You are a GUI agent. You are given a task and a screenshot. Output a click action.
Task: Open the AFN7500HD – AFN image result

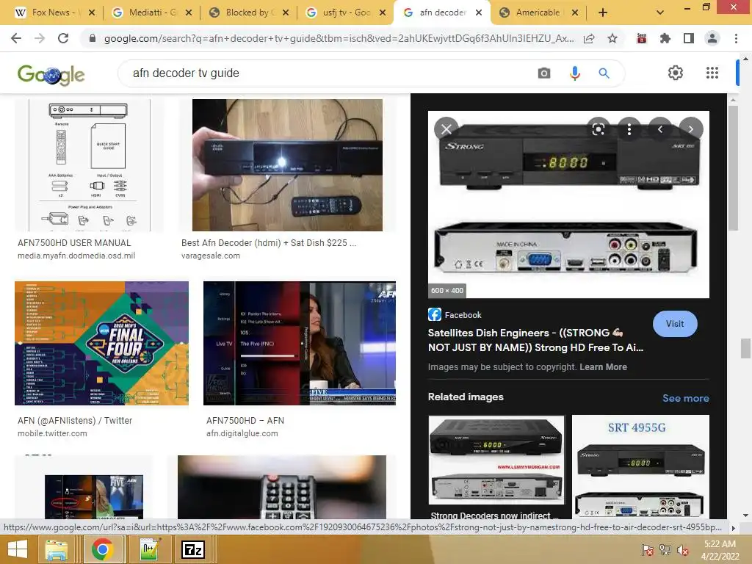click(300, 343)
